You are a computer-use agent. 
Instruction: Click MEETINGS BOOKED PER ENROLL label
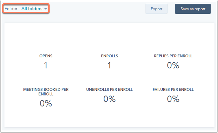[46, 92]
